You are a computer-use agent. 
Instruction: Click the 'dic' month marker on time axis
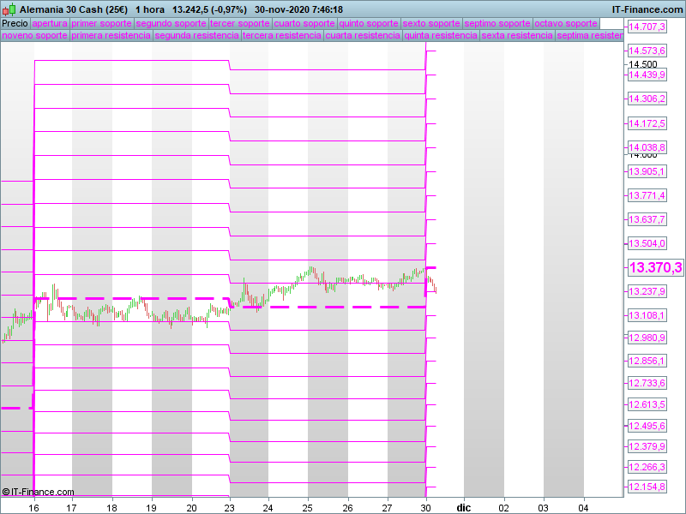pyautogui.click(x=463, y=506)
